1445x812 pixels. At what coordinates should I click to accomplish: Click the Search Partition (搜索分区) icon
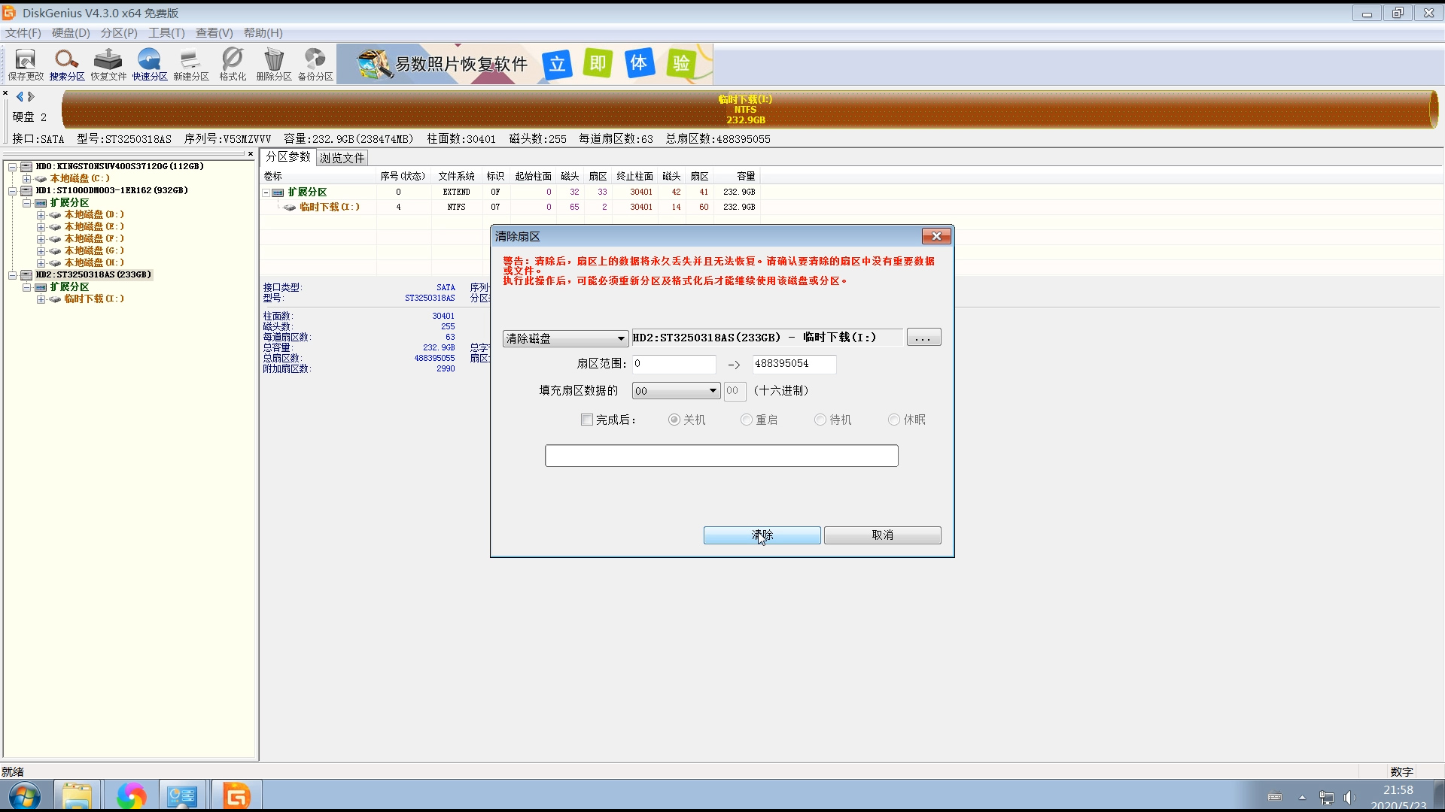click(x=66, y=64)
